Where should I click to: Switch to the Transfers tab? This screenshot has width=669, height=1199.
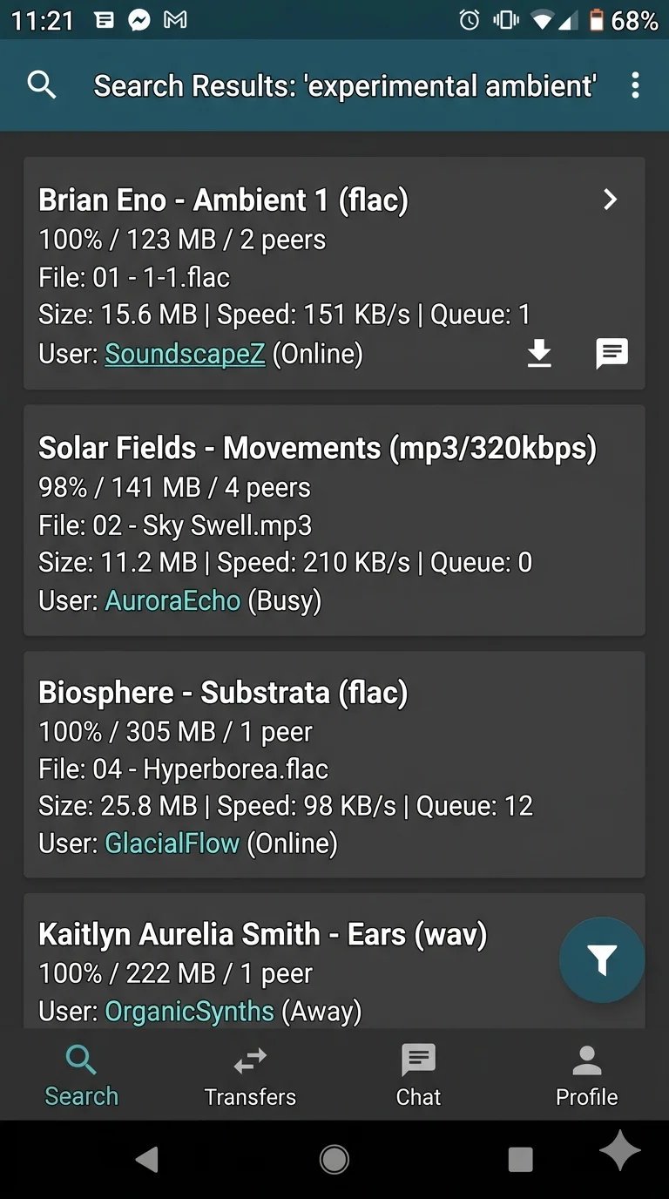250,1075
